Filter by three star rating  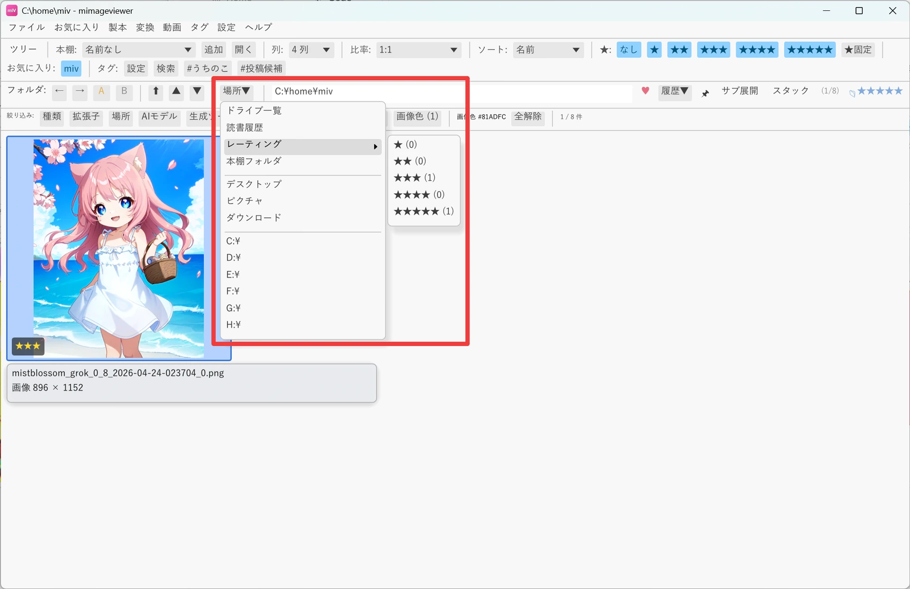(714, 50)
